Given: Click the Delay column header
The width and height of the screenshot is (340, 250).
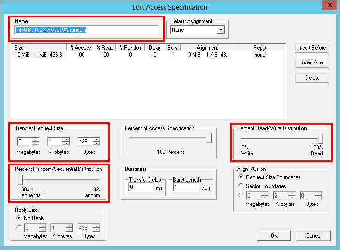Looking at the screenshot, I should click(155, 48).
